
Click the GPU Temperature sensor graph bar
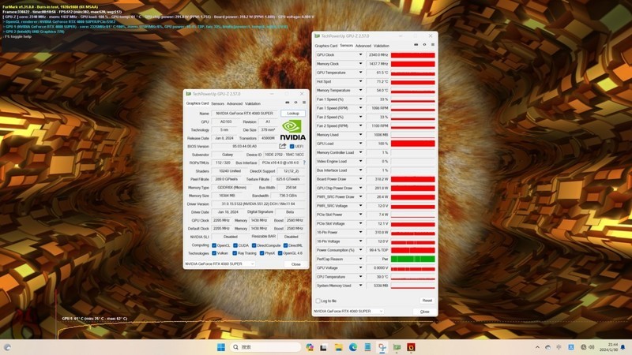(x=412, y=73)
